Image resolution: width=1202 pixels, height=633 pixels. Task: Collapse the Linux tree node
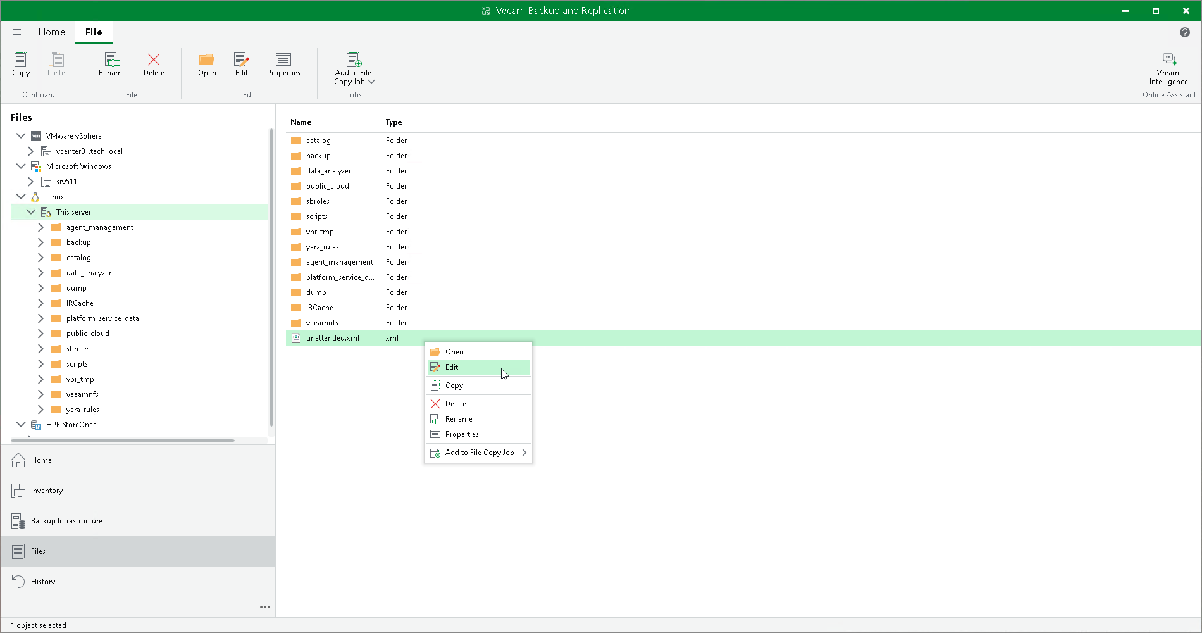pyautogui.click(x=21, y=197)
